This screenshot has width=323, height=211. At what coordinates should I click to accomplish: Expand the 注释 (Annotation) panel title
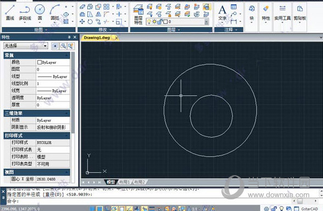pyautogui.click(x=229, y=30)
